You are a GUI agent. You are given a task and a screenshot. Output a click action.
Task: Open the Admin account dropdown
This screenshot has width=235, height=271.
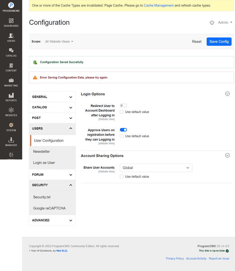click(225, 22)
